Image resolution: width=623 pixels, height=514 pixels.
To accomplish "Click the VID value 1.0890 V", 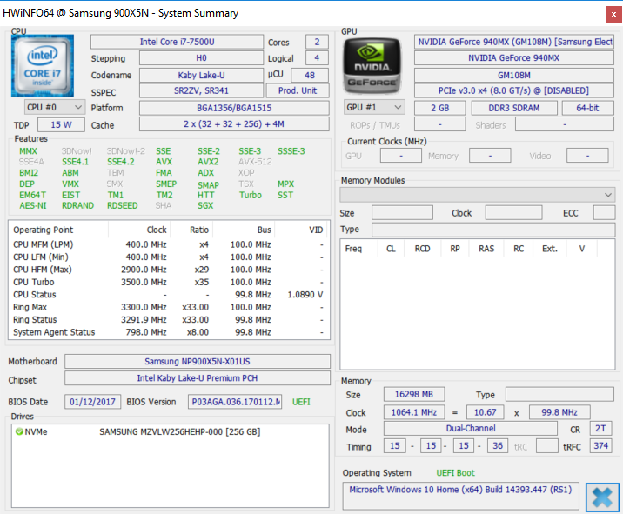I will (305, 295).
